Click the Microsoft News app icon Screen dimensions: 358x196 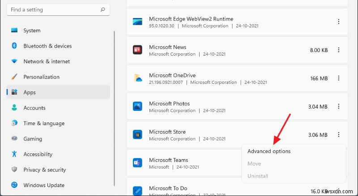[137, 50]
